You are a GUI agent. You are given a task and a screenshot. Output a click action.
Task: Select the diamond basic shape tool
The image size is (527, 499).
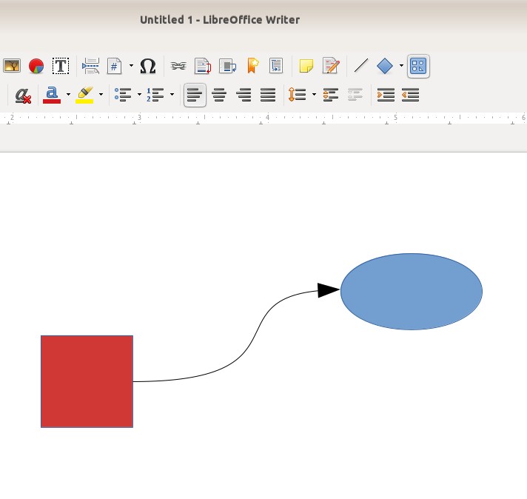[x=385, y=66]
